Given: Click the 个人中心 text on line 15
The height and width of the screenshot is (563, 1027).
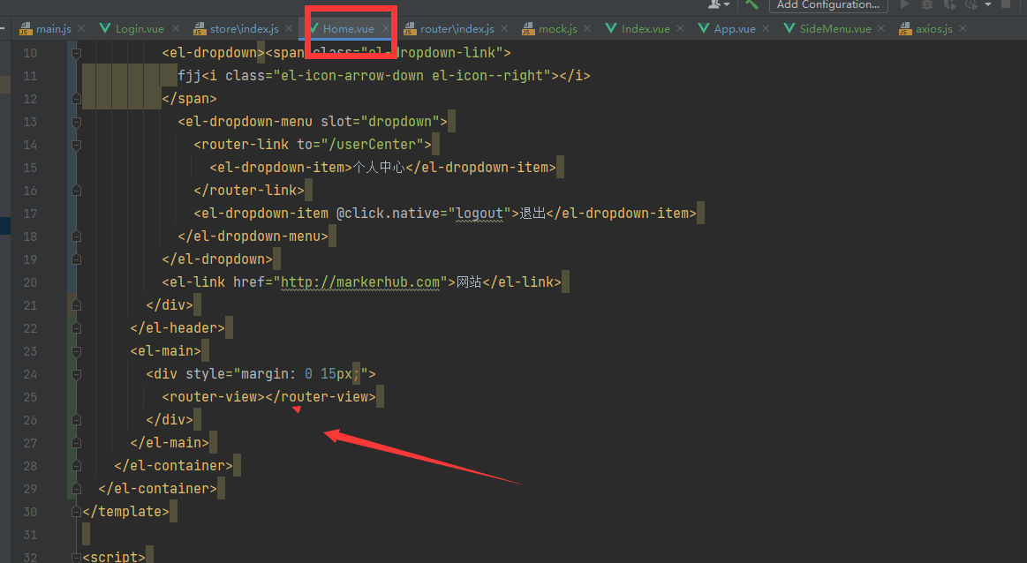Looking at the screenshot, I should [379, 168].
